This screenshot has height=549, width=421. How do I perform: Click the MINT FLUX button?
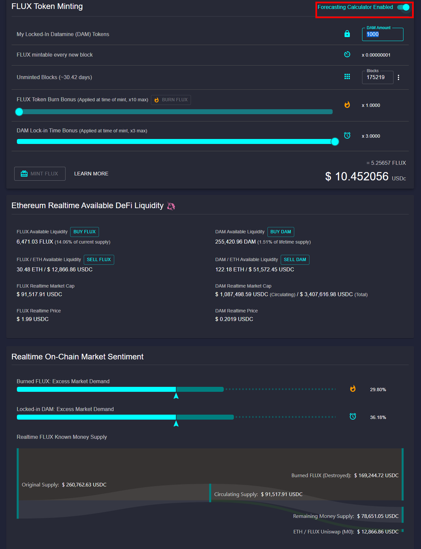pos(40,174)
